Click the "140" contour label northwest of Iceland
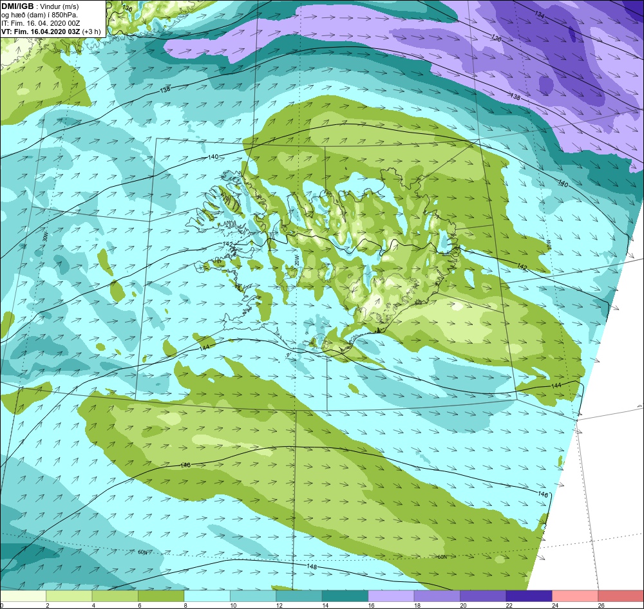The height and width of the screenshot is (609, 644). click(213, 157)
